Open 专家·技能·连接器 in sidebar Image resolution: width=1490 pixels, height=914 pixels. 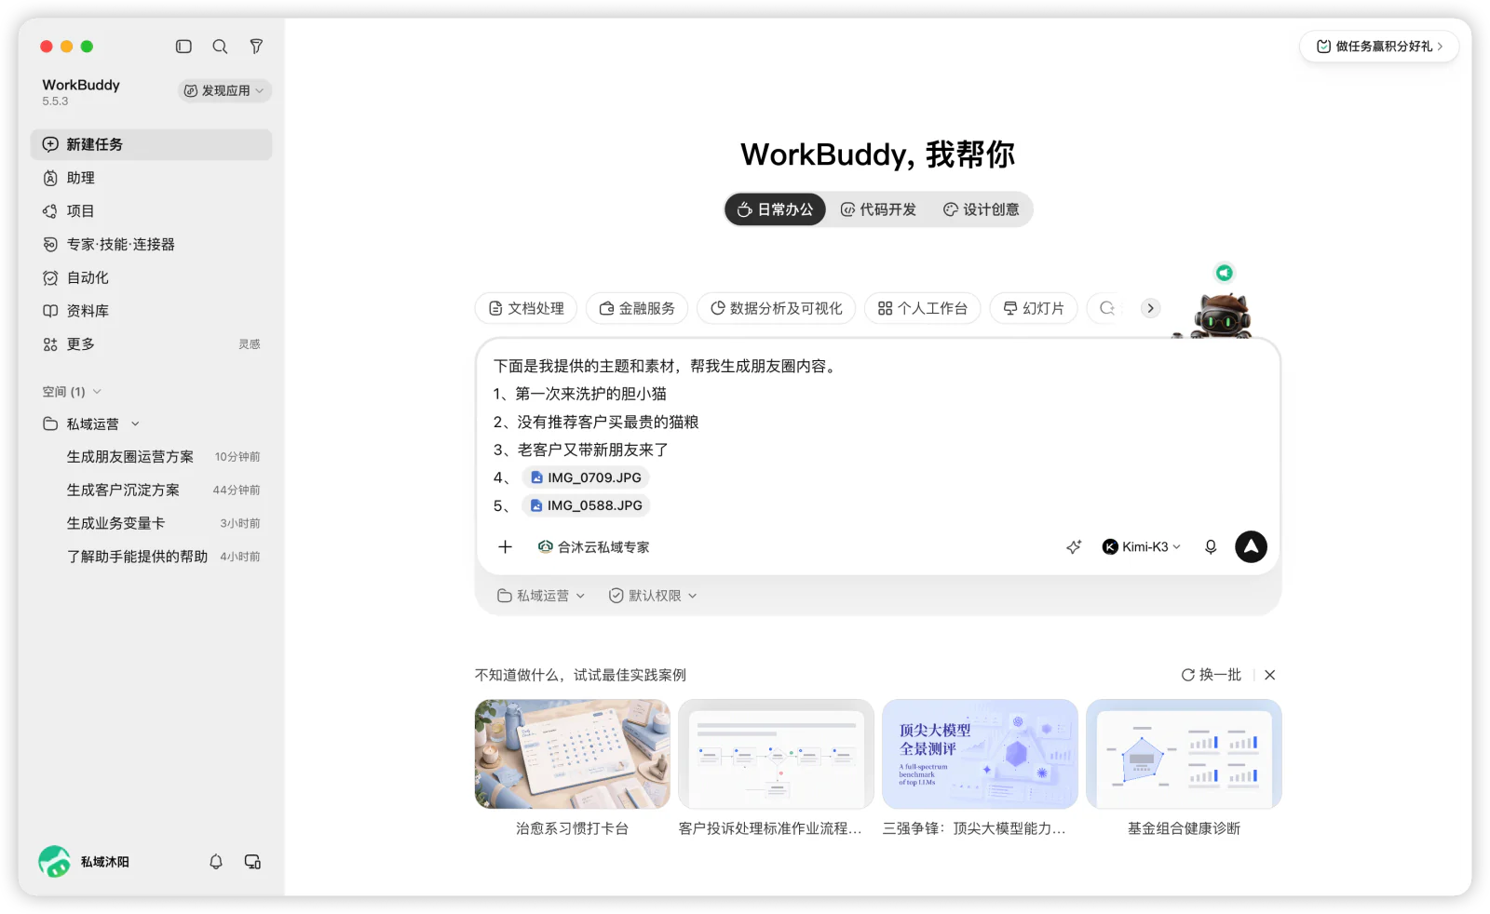152,244
